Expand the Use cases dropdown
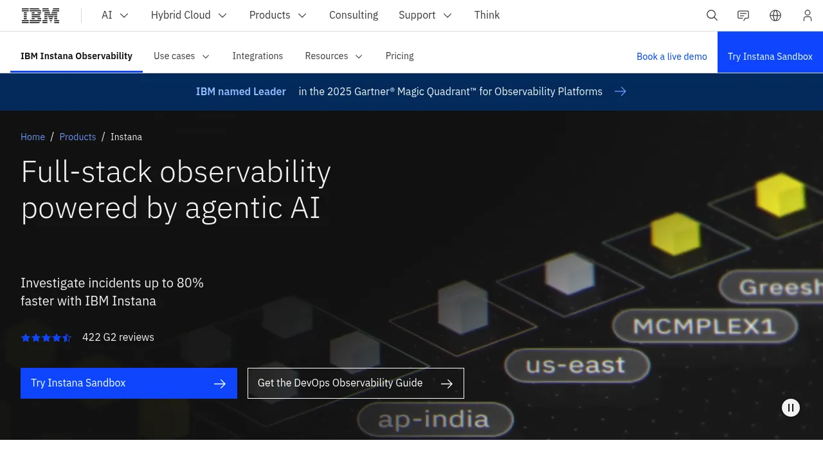The width and height of the screenshot is (823, 463). point(182,56)
